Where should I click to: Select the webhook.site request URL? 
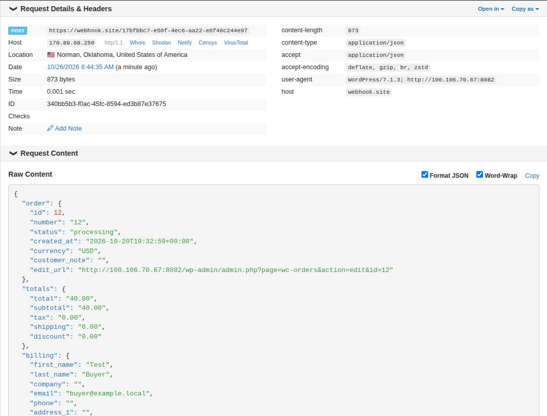coord(148,30)
